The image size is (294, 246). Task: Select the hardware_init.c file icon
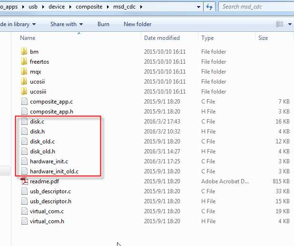click(x=24, y=161)
